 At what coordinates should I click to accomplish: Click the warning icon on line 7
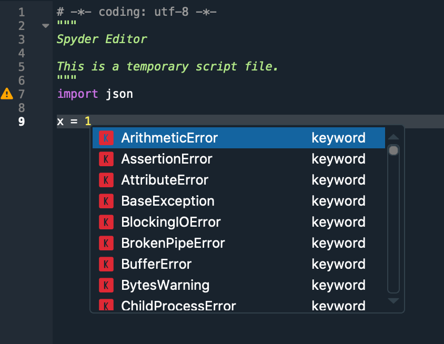click(7, 94)
